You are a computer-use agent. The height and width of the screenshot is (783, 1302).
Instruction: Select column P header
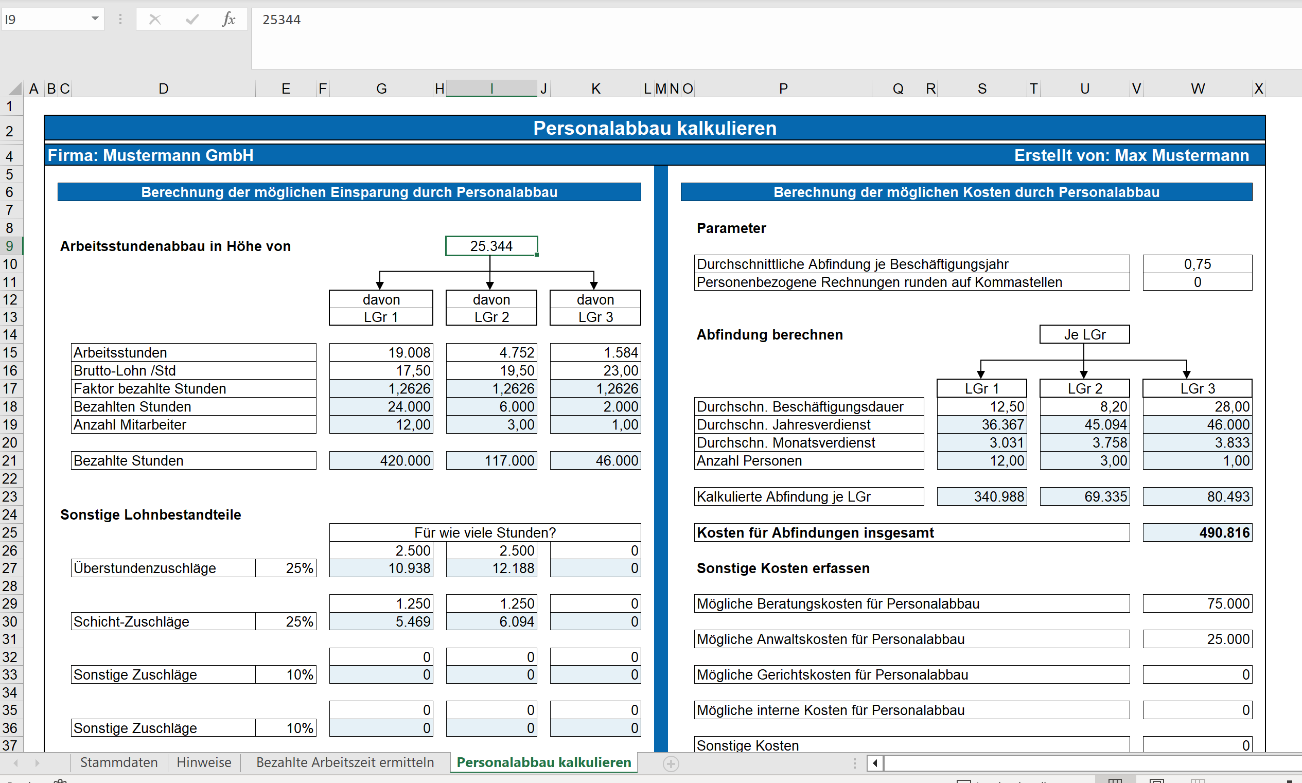click(x=783, y=88)
